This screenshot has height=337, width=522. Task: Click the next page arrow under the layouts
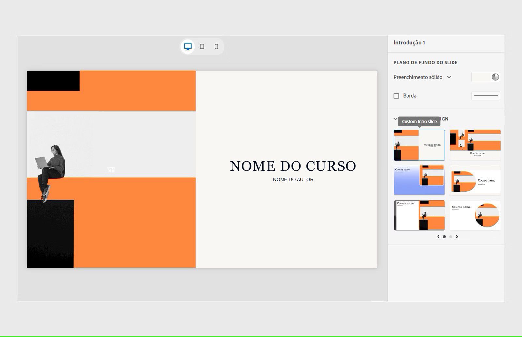coord(457,237)
